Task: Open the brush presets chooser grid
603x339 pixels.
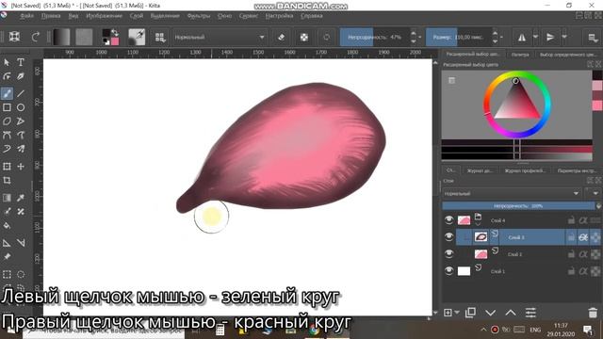Action: (160, 37)
